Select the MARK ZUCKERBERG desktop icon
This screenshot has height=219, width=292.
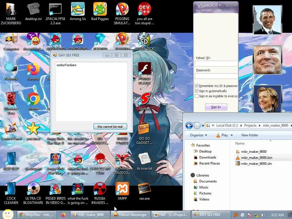[x=11, y=13]
